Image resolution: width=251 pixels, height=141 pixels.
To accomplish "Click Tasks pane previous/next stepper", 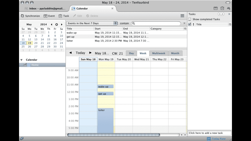I will click(221, 14).
